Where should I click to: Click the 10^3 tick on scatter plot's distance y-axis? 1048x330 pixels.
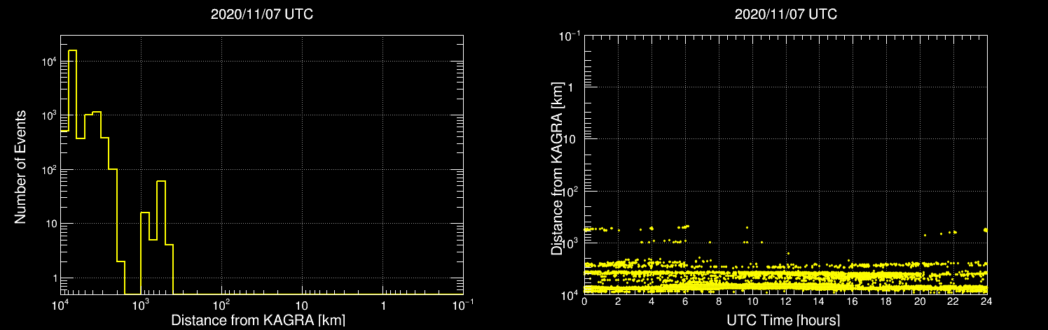click(572, 242)
